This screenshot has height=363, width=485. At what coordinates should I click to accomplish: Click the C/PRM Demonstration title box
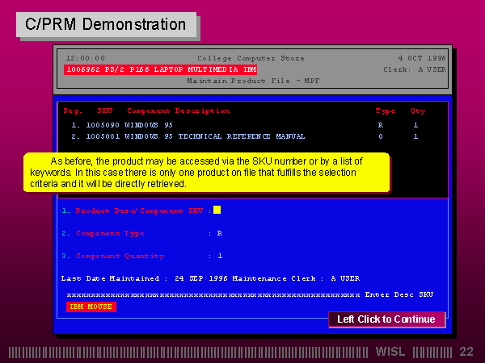pos(106,24)
